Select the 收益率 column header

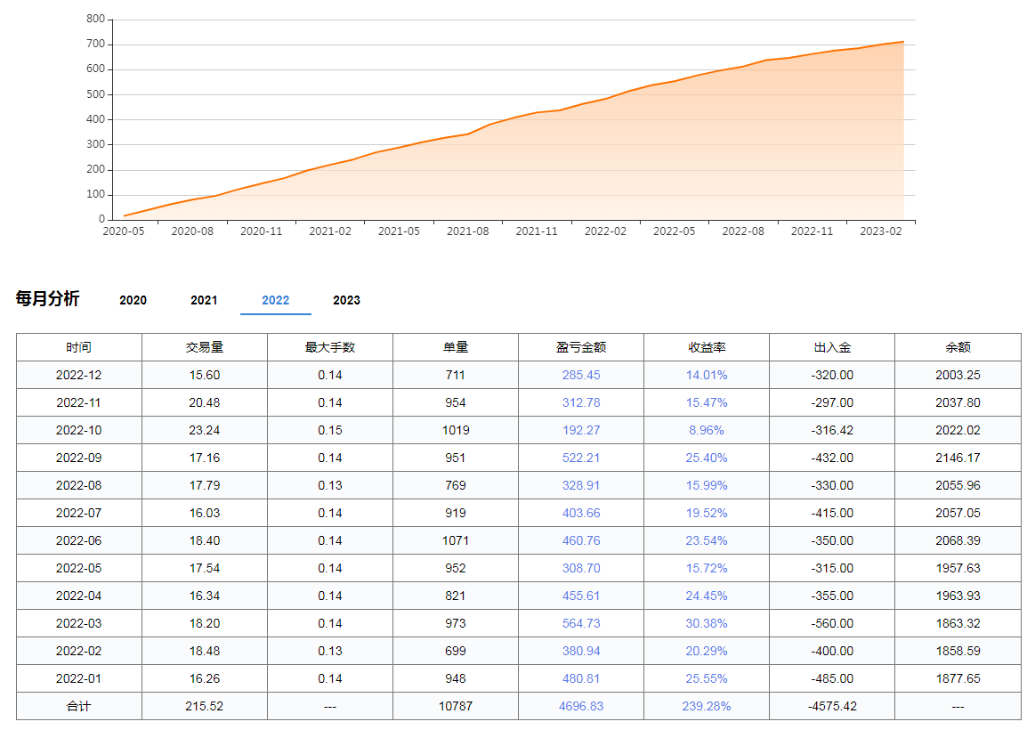tap(706, 347)
